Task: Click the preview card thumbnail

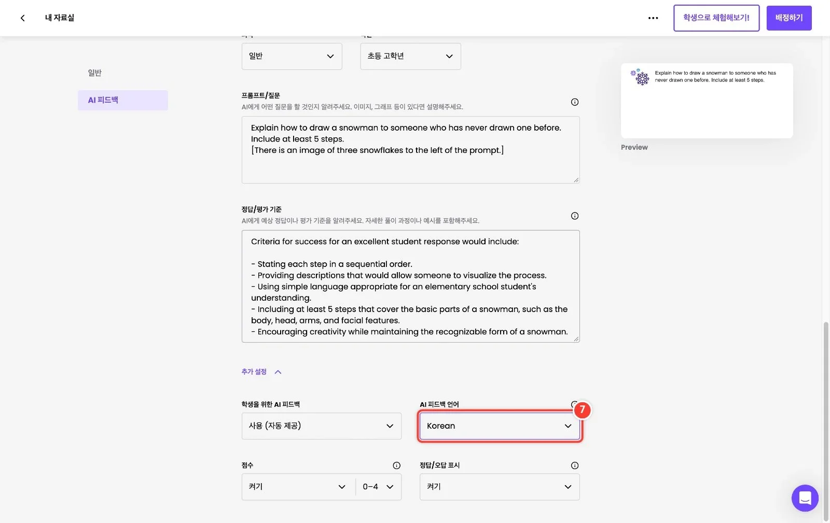Action: (707, 101)
